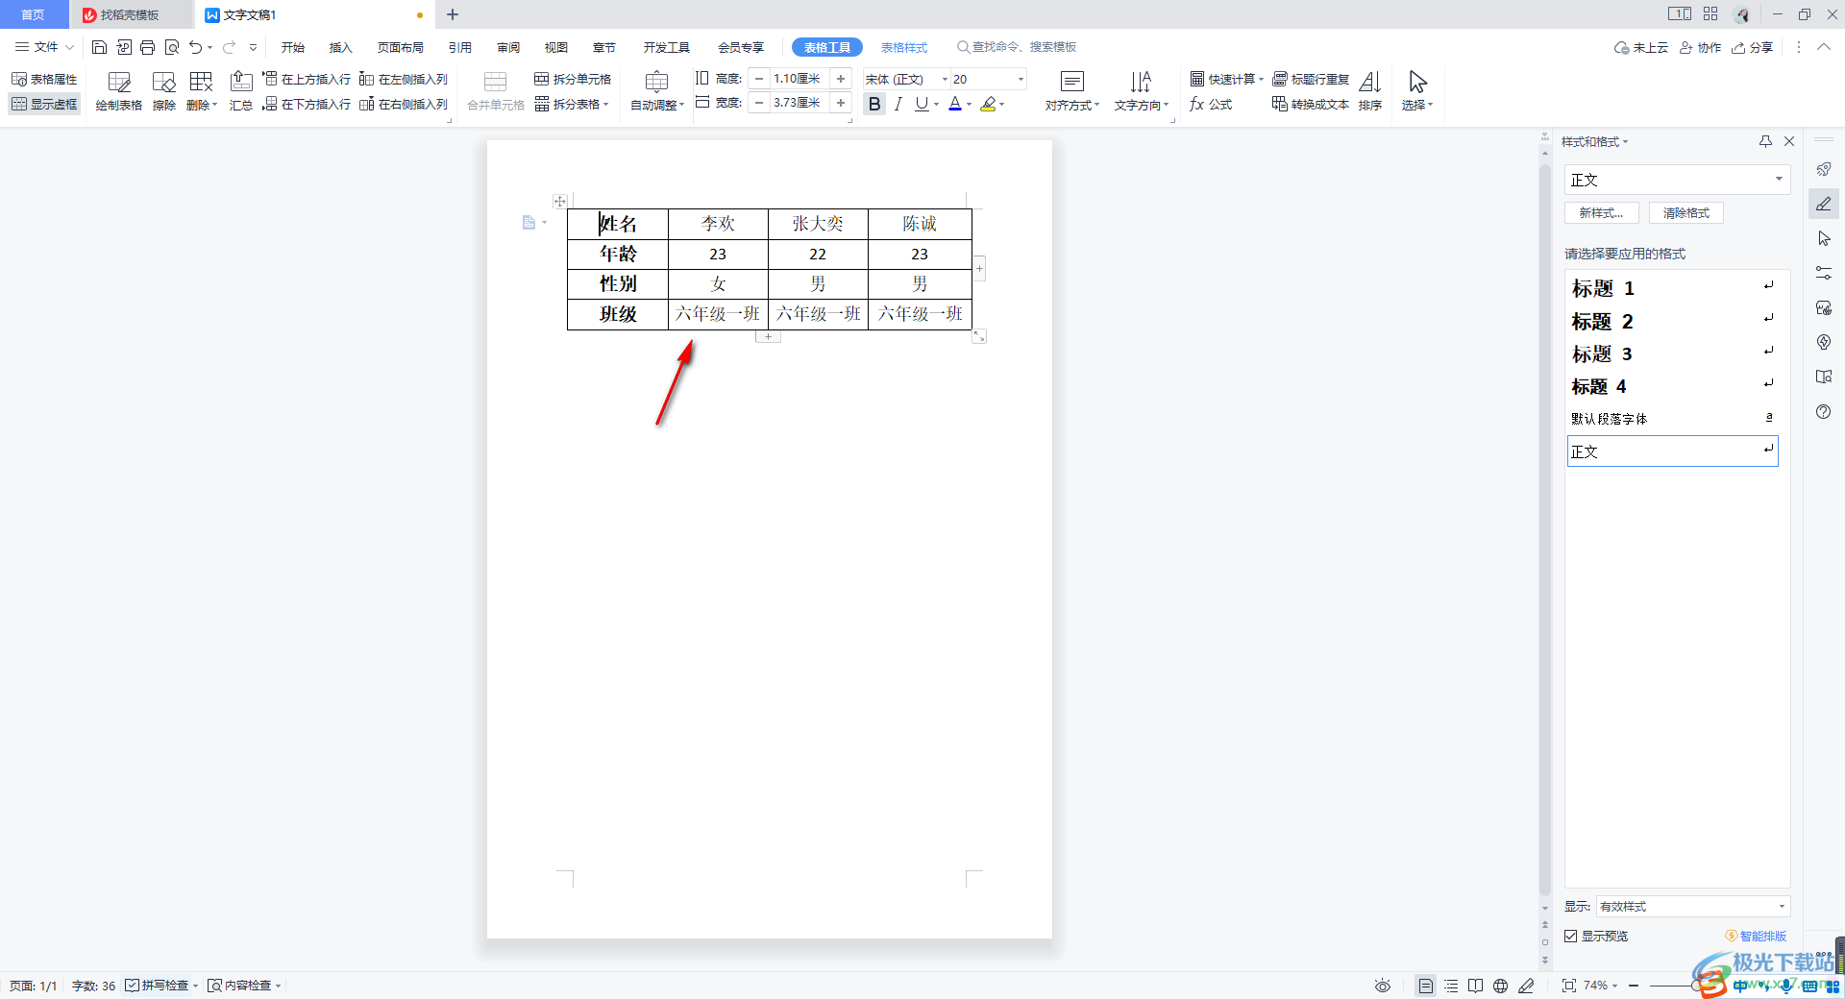This screenshot has width=1845, height=999.
Task: Click the Save document icon
Action: coord(99,47)
